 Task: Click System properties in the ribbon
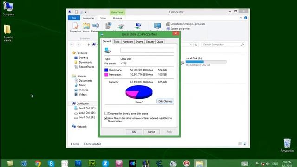pos(178,29)
